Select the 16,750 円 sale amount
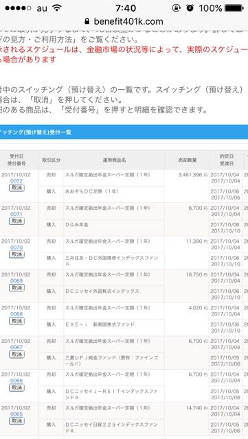The image size is (248, 439). (196, 274)
